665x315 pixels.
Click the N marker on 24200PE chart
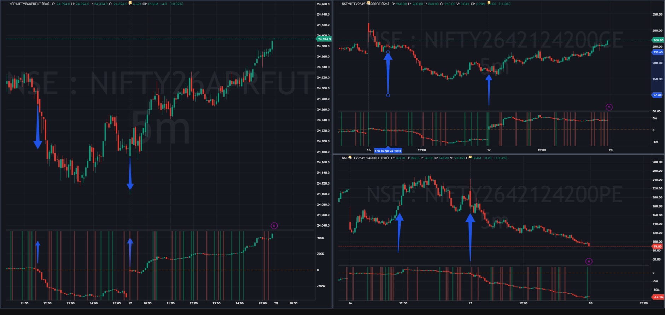pos(589,261)
